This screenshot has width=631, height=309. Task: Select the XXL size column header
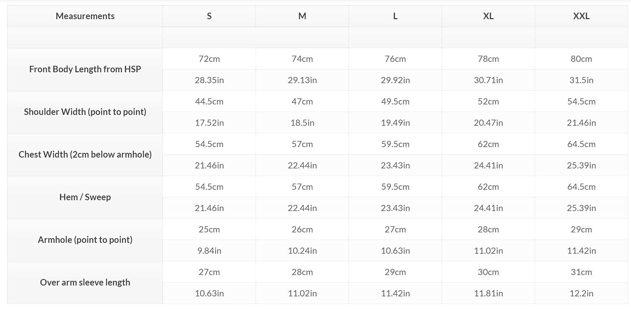581,16
